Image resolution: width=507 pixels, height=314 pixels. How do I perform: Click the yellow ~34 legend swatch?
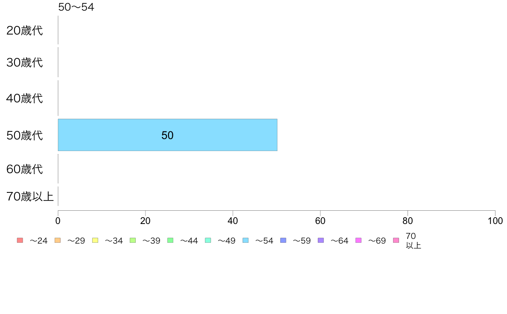(95, 240)
